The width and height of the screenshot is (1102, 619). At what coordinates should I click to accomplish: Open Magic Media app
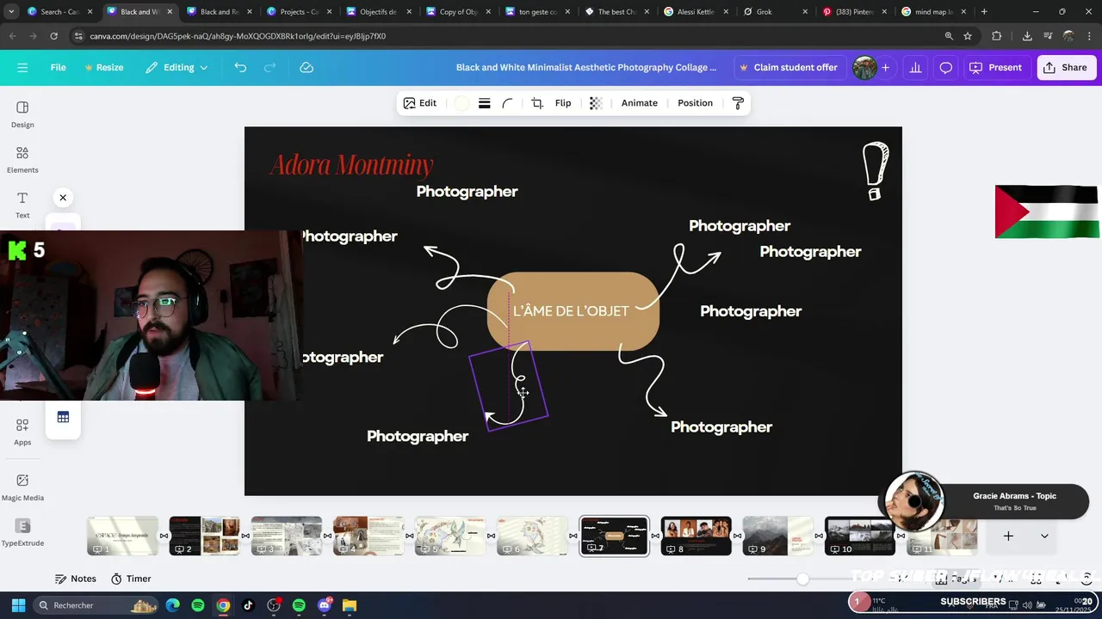coord(22,487)
